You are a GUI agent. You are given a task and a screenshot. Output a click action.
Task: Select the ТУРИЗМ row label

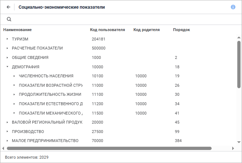(20, 39)
